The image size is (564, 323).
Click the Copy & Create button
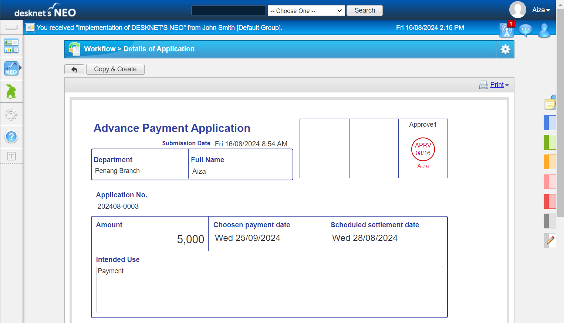pyautogui.click(x=115, y=69)
